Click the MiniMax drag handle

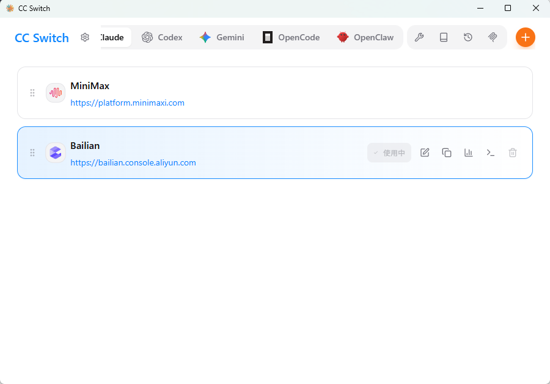tap(32, 93)
